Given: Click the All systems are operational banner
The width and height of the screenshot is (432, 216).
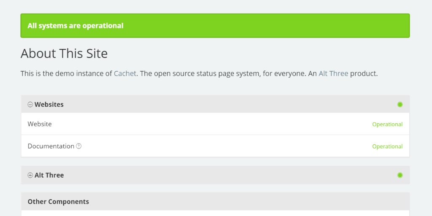Looking at the screenshot, I should [x=215, y=26].
